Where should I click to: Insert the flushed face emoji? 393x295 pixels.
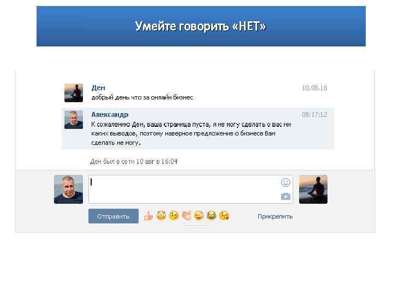point(161,216)
